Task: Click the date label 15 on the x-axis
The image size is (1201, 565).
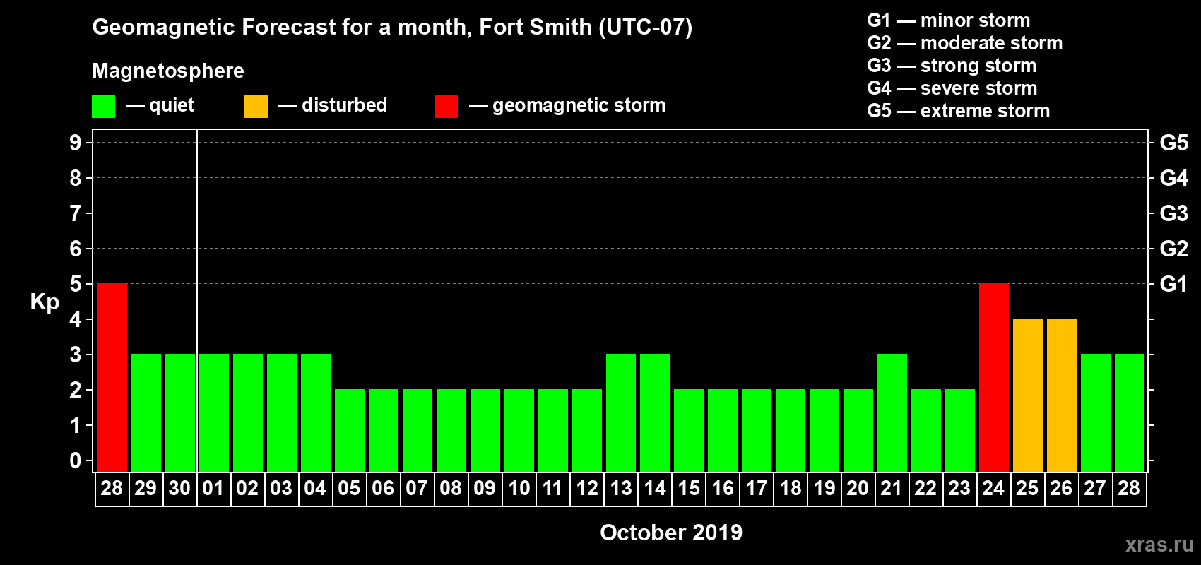Action: tap(689, 488)
